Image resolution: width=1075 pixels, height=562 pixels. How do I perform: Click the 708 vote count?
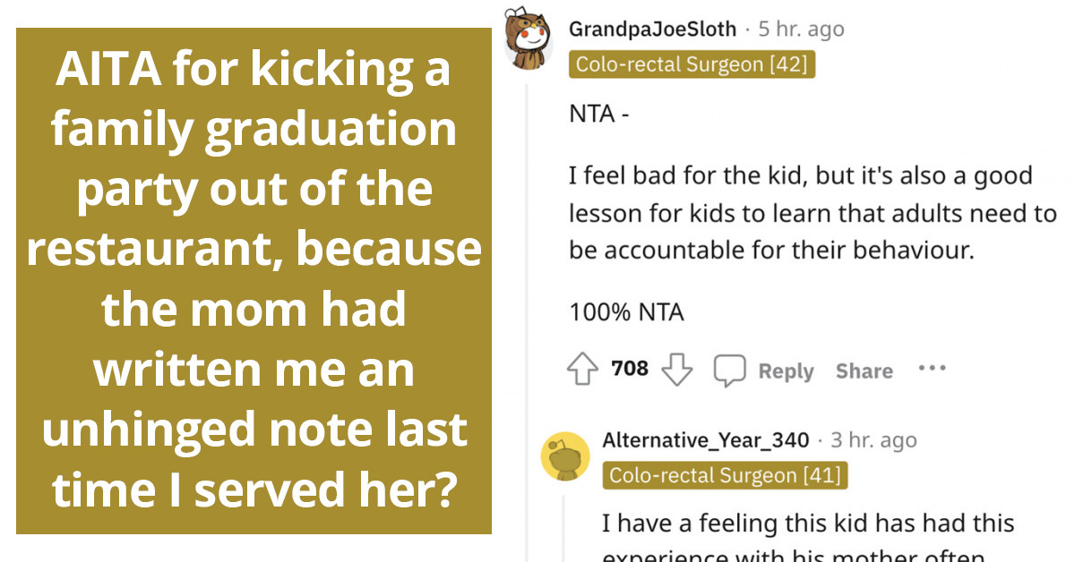tap(630, 368)
